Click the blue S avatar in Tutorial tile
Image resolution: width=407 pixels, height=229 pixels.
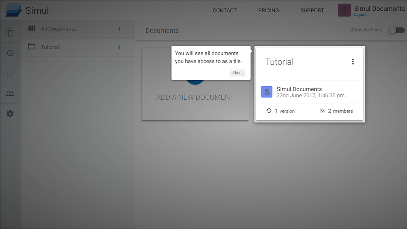pyautogui.click(x=267, y=92)
